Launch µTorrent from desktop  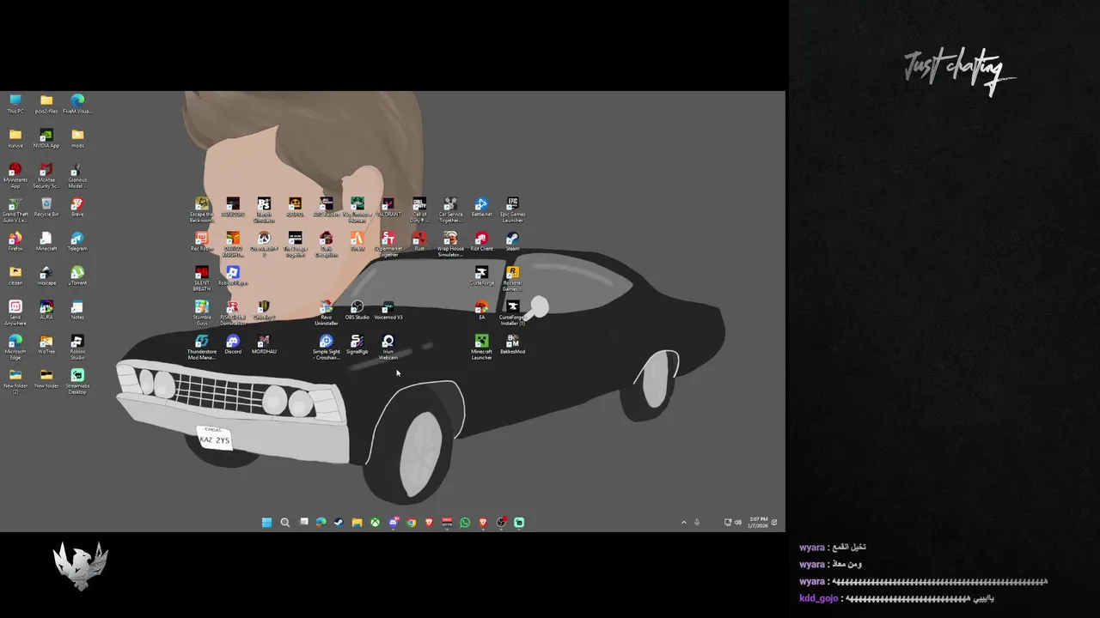(x=77, y=276)
